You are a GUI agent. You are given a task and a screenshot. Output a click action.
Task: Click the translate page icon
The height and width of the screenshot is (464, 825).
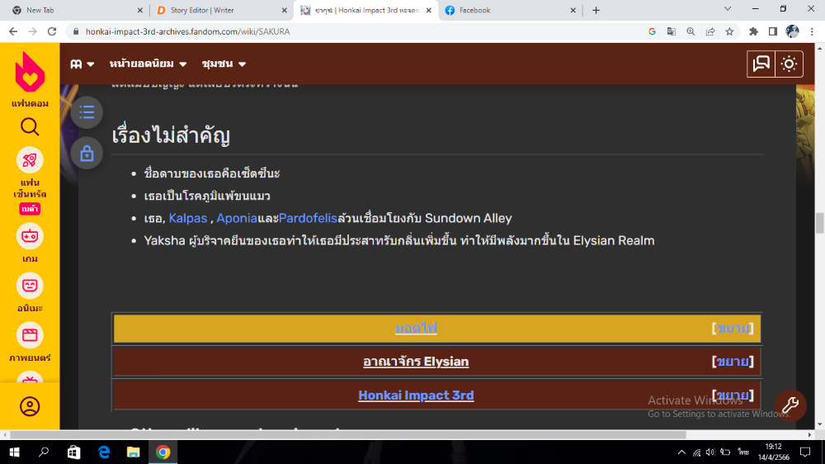[672, 31]
